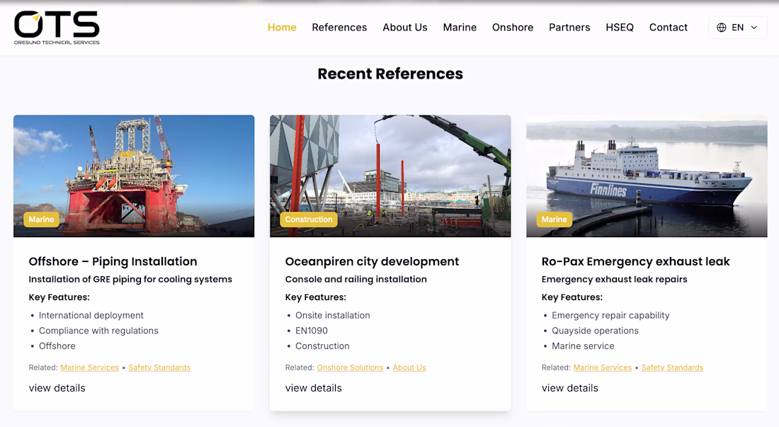Open the About Us navigation item

point(405,28)
